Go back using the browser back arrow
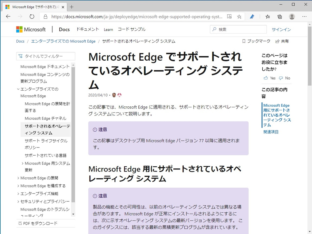 tap(8, 17)
